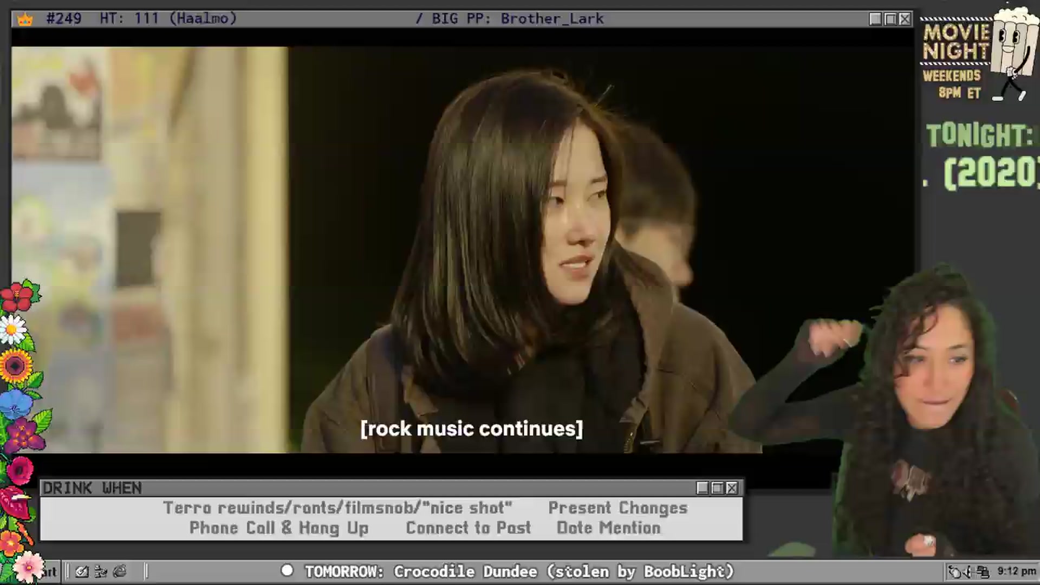Click the "MOVIE NIGHT" logo text
Viewport: 1040px width, 585px height.
pos(957,42)
